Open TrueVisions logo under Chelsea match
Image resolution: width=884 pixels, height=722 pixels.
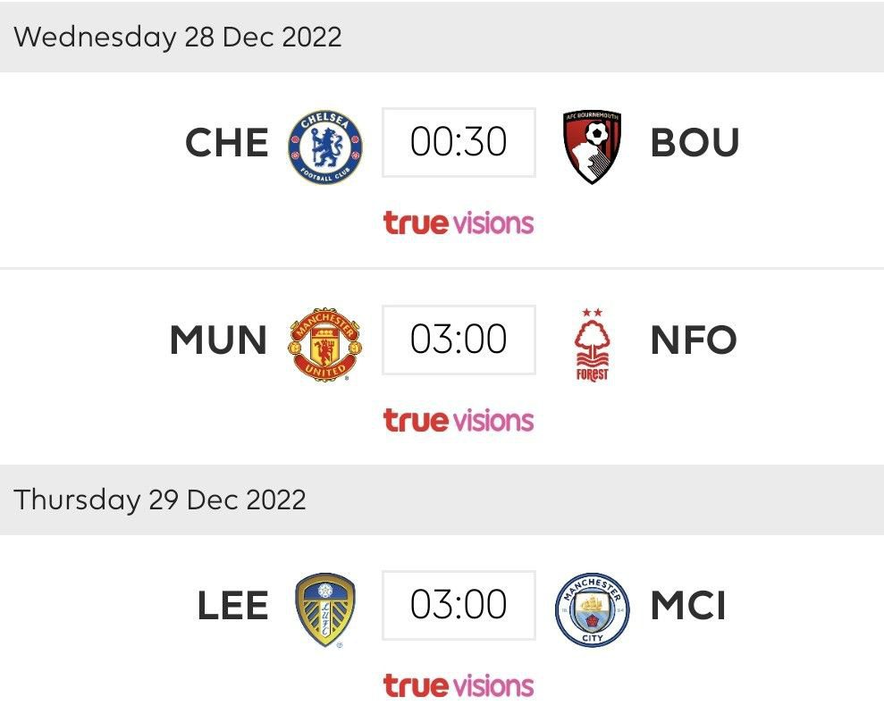459,222
